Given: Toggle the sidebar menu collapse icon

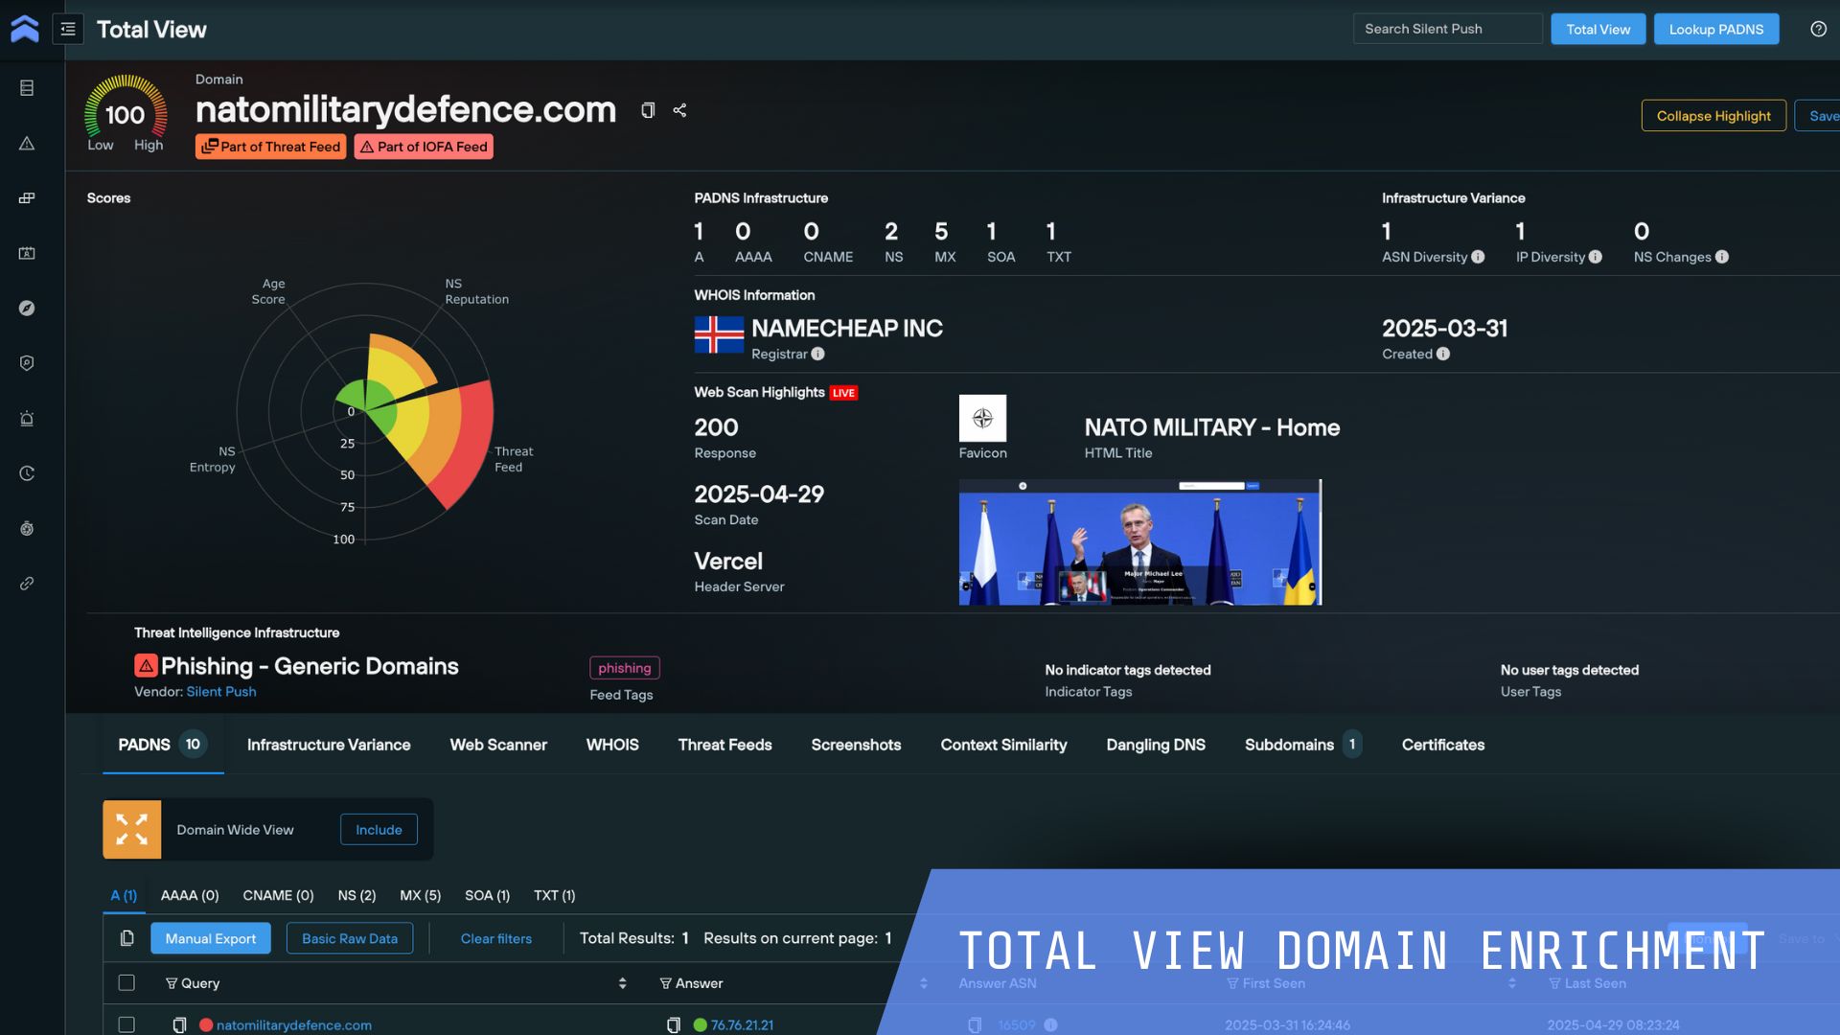Looking at the screenshot, I should coord(68,29).
